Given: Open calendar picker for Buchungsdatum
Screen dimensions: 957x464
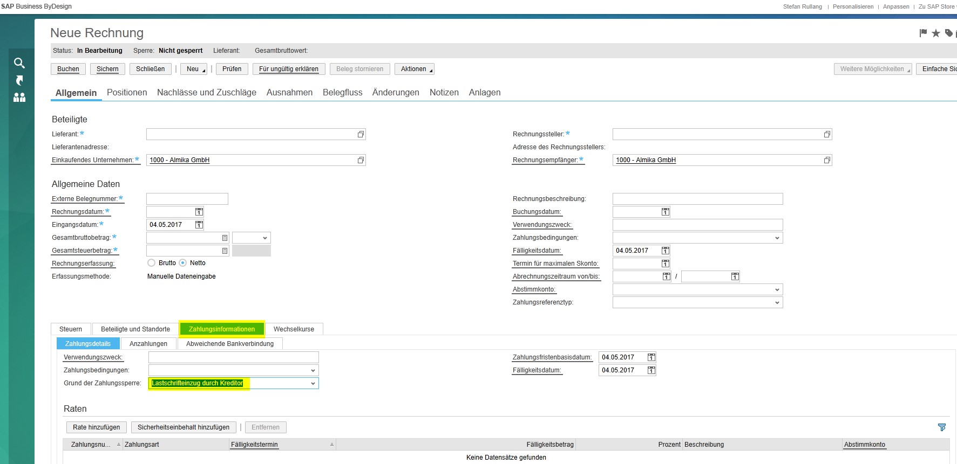Looking at the screenshot, I should click(x=666, y=212).
